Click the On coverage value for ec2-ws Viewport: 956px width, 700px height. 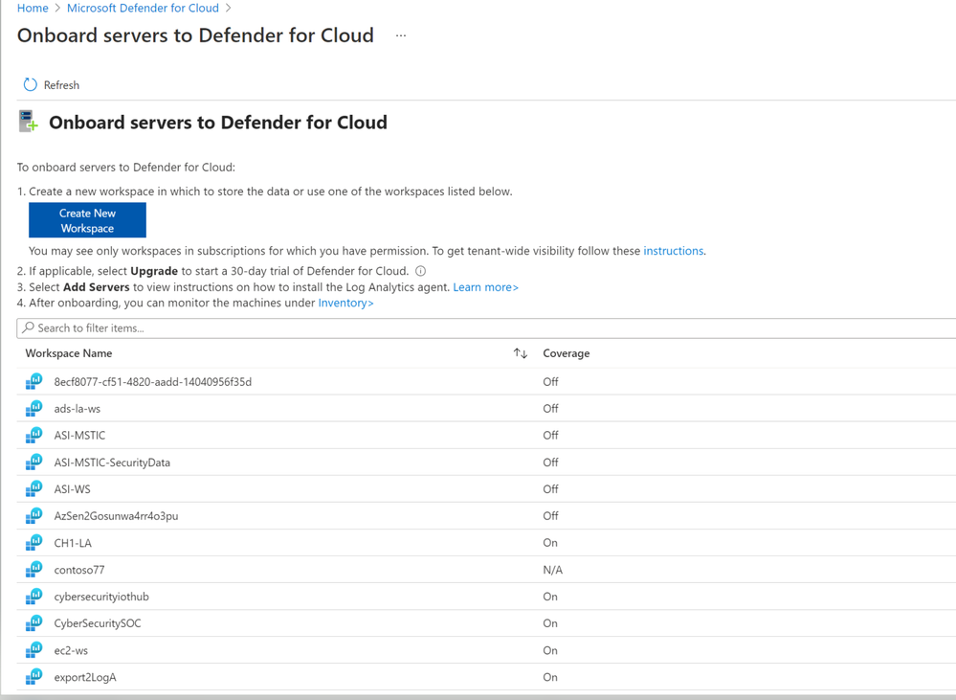(x=550, y=650)
